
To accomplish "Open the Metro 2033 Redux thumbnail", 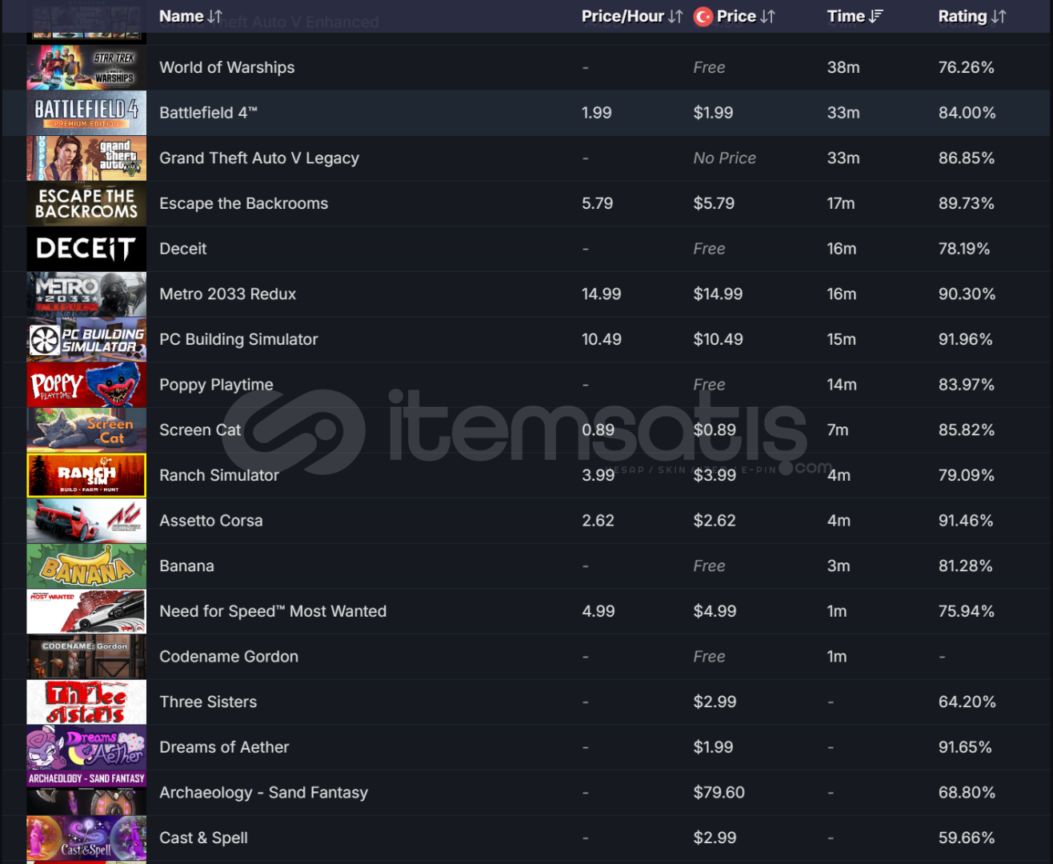I will pos(86,294).
